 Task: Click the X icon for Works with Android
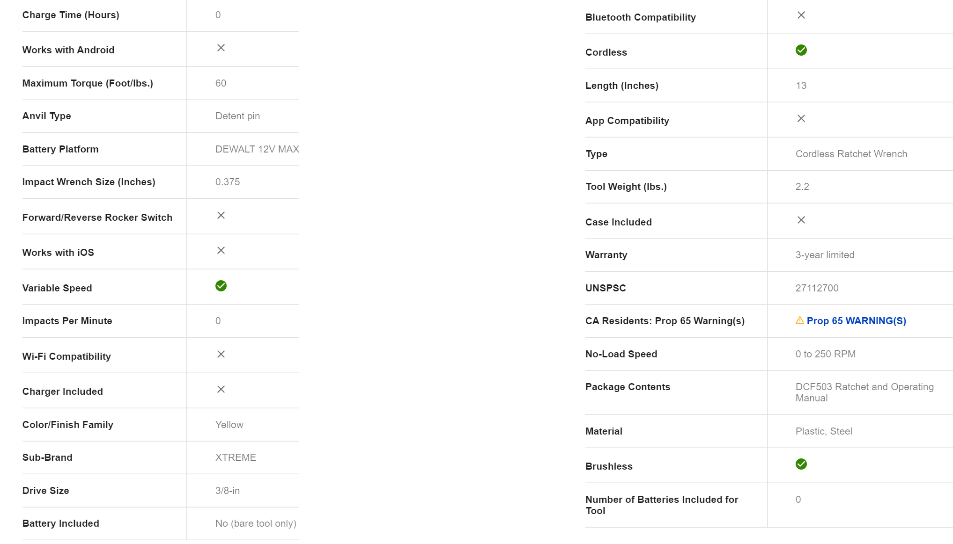point(221,48)
